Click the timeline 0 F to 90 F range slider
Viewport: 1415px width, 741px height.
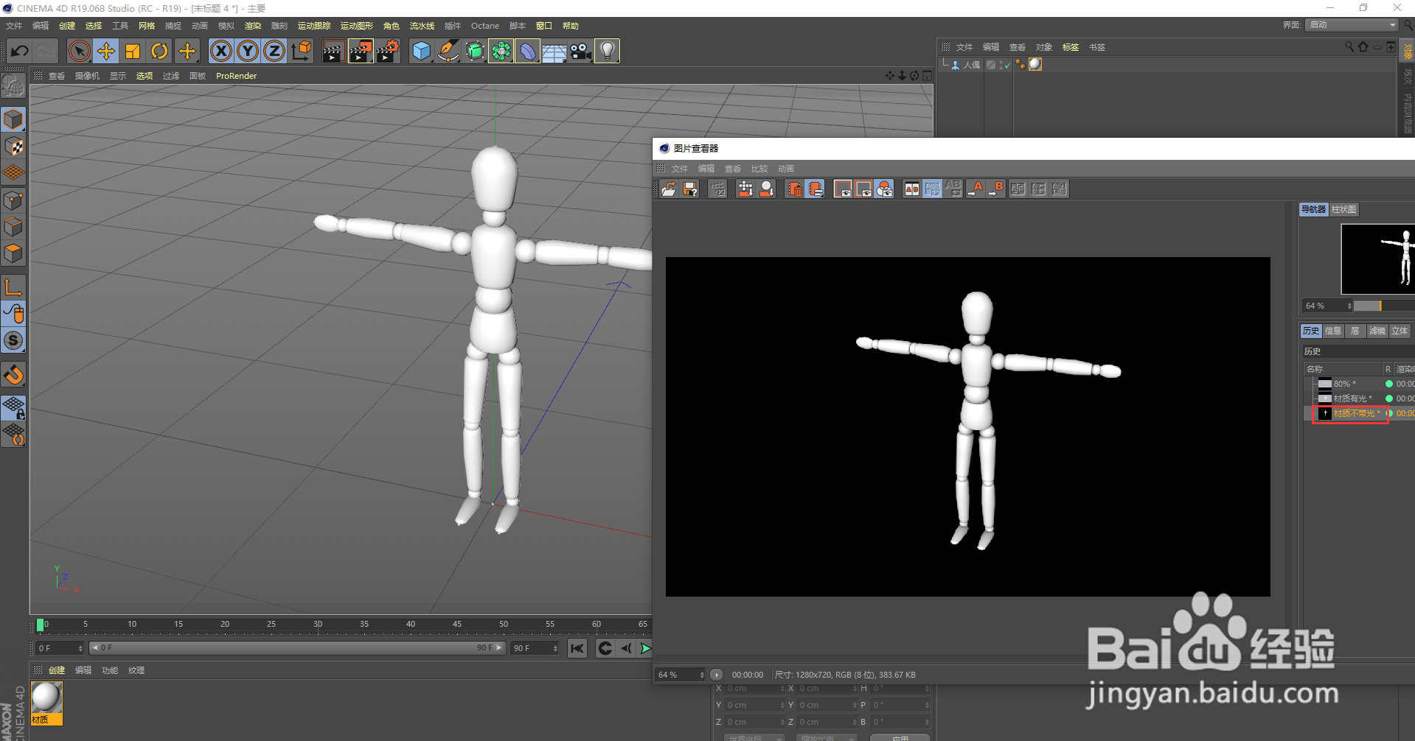(x=297, y=648)
